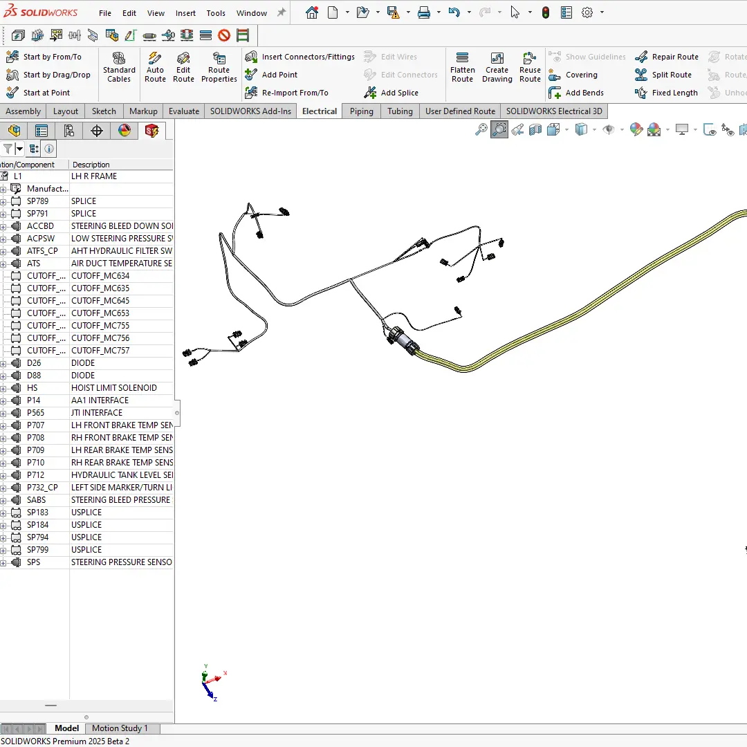
Task: Open the Edit Appearance color tool
Action: pos(636,129)
